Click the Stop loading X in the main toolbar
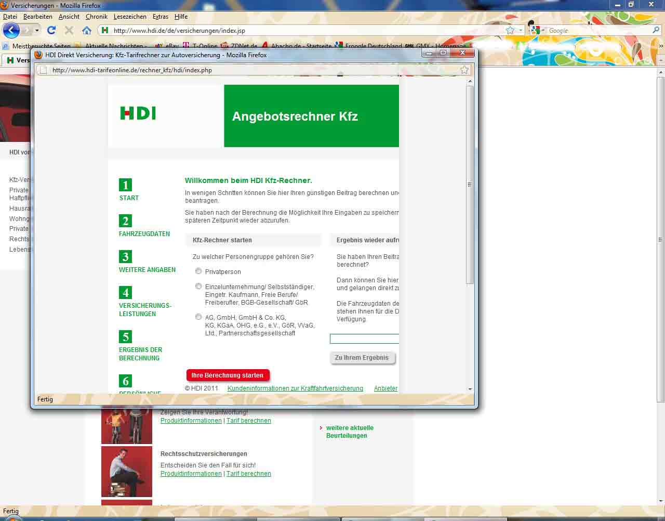The height and width of the screenshot is (521, 665). pyautogui.click(x=69, y=30)
